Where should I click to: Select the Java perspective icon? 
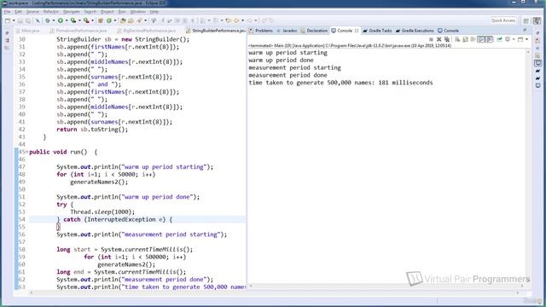click(537, 20)
